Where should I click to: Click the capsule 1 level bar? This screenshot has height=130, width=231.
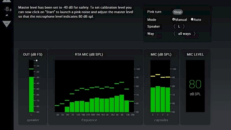(158, 99)
